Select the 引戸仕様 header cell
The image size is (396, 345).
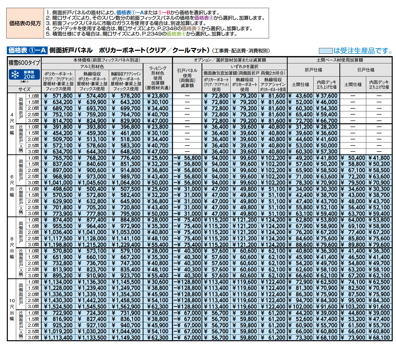(x=366, y=70)
